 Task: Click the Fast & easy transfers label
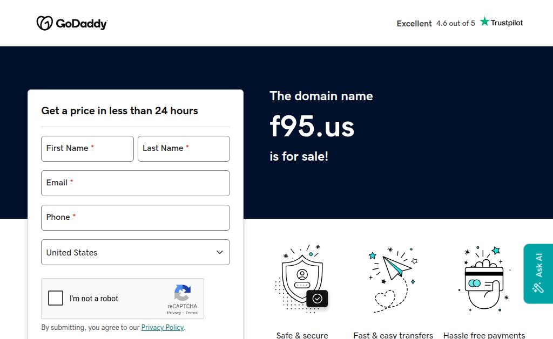coord(393,335)
